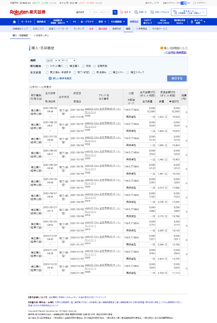Check the 定期売却 checkbox
217x323 pixels.
[x=95, y=66]
